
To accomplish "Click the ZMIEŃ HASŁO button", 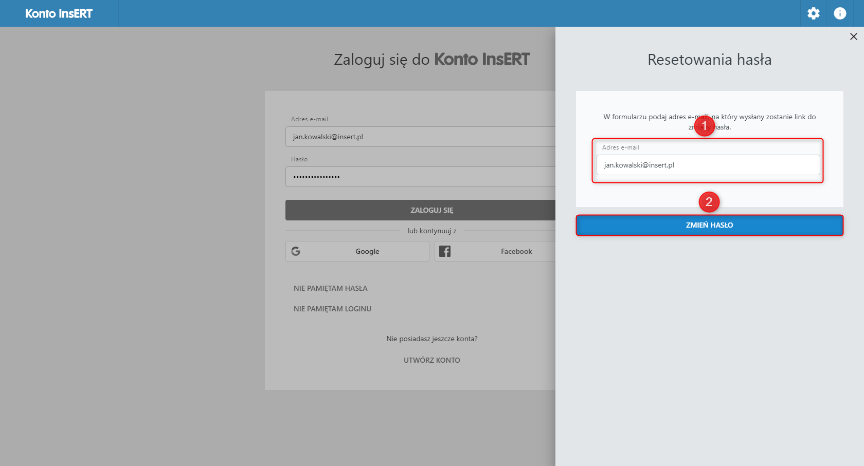I will [710, 225].
